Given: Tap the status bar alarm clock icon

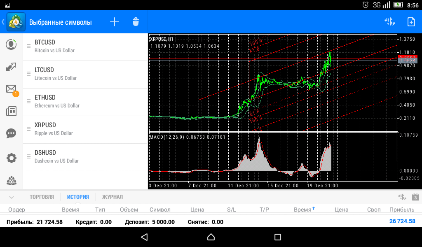Looking at the screenshot, I should (365, 5).
